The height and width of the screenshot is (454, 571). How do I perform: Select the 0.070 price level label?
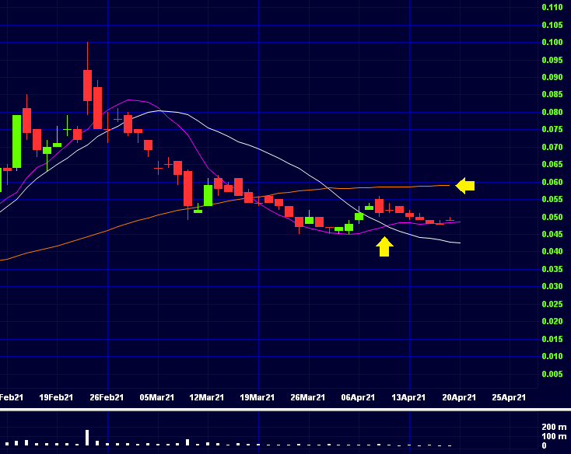(552, 147)
